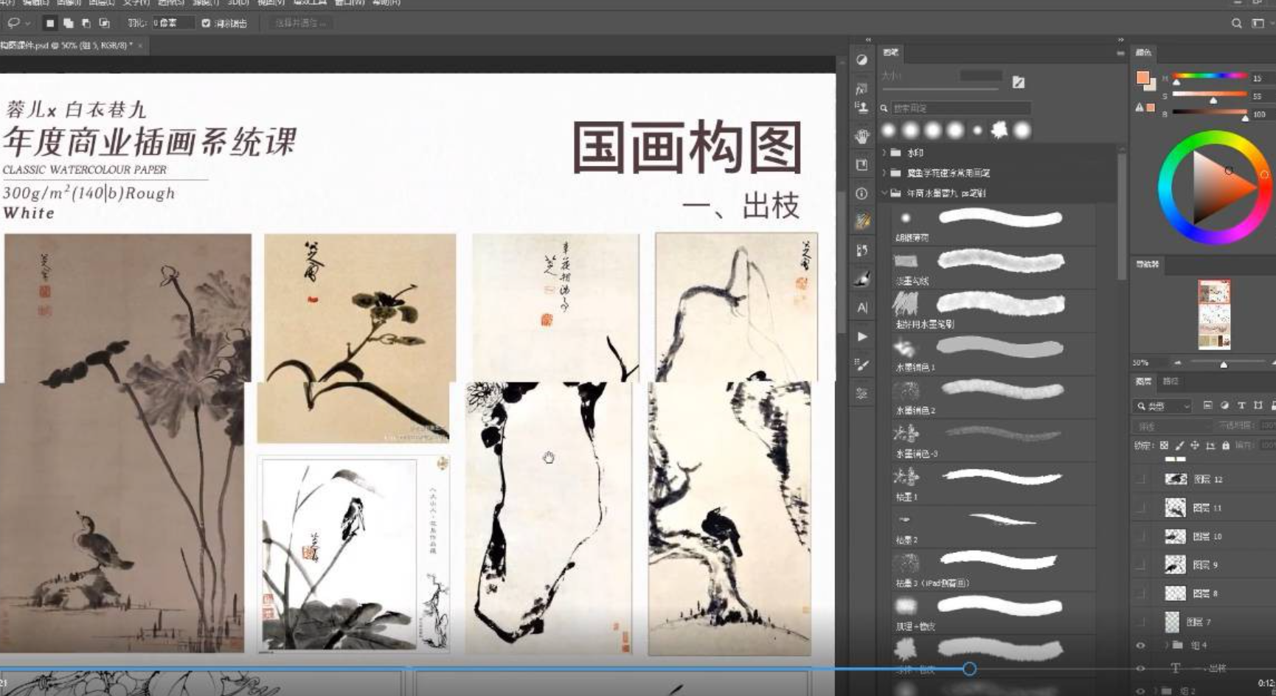Select the 淡墨勾线 brush preset
The width and height of the screenshot is (1276, 696).
pyautogui.click(x=993, y=267)
